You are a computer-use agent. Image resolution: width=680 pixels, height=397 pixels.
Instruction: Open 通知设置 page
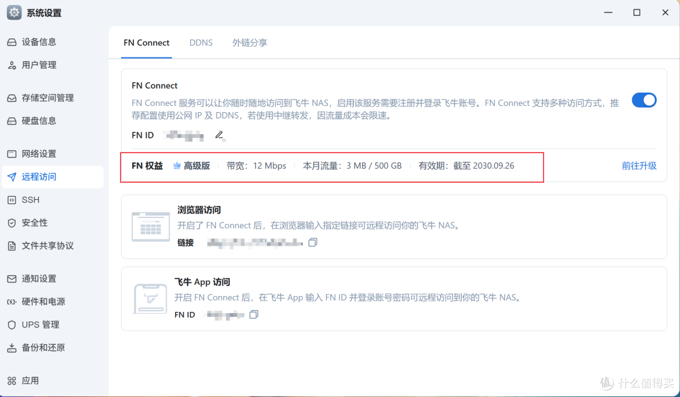tap(52, 279)
